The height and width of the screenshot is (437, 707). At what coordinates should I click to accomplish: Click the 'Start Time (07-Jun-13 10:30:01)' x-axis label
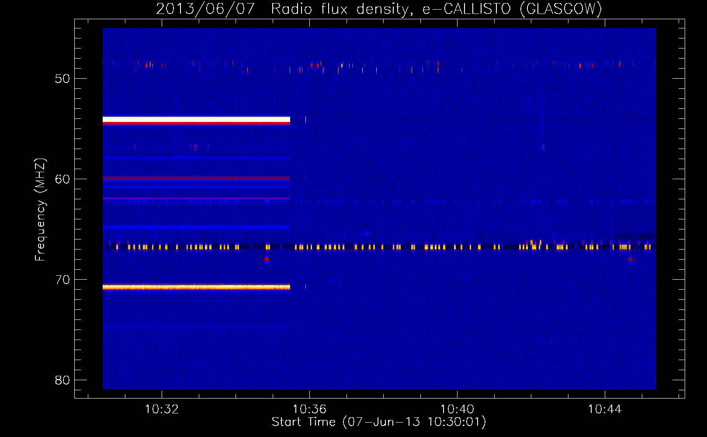379,422
